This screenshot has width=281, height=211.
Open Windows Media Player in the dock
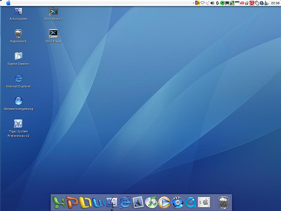164,202
